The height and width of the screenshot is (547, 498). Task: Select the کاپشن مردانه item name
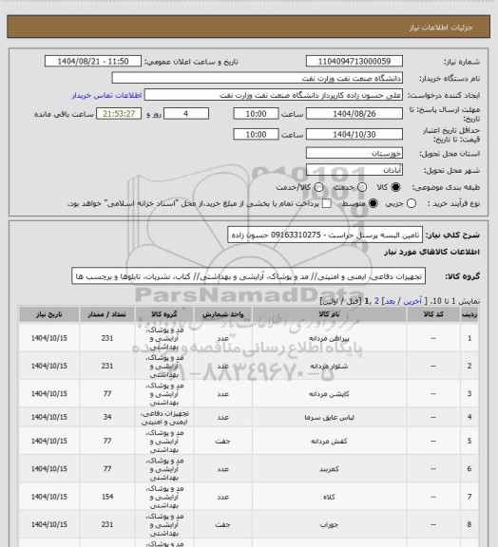pos(329,394)
